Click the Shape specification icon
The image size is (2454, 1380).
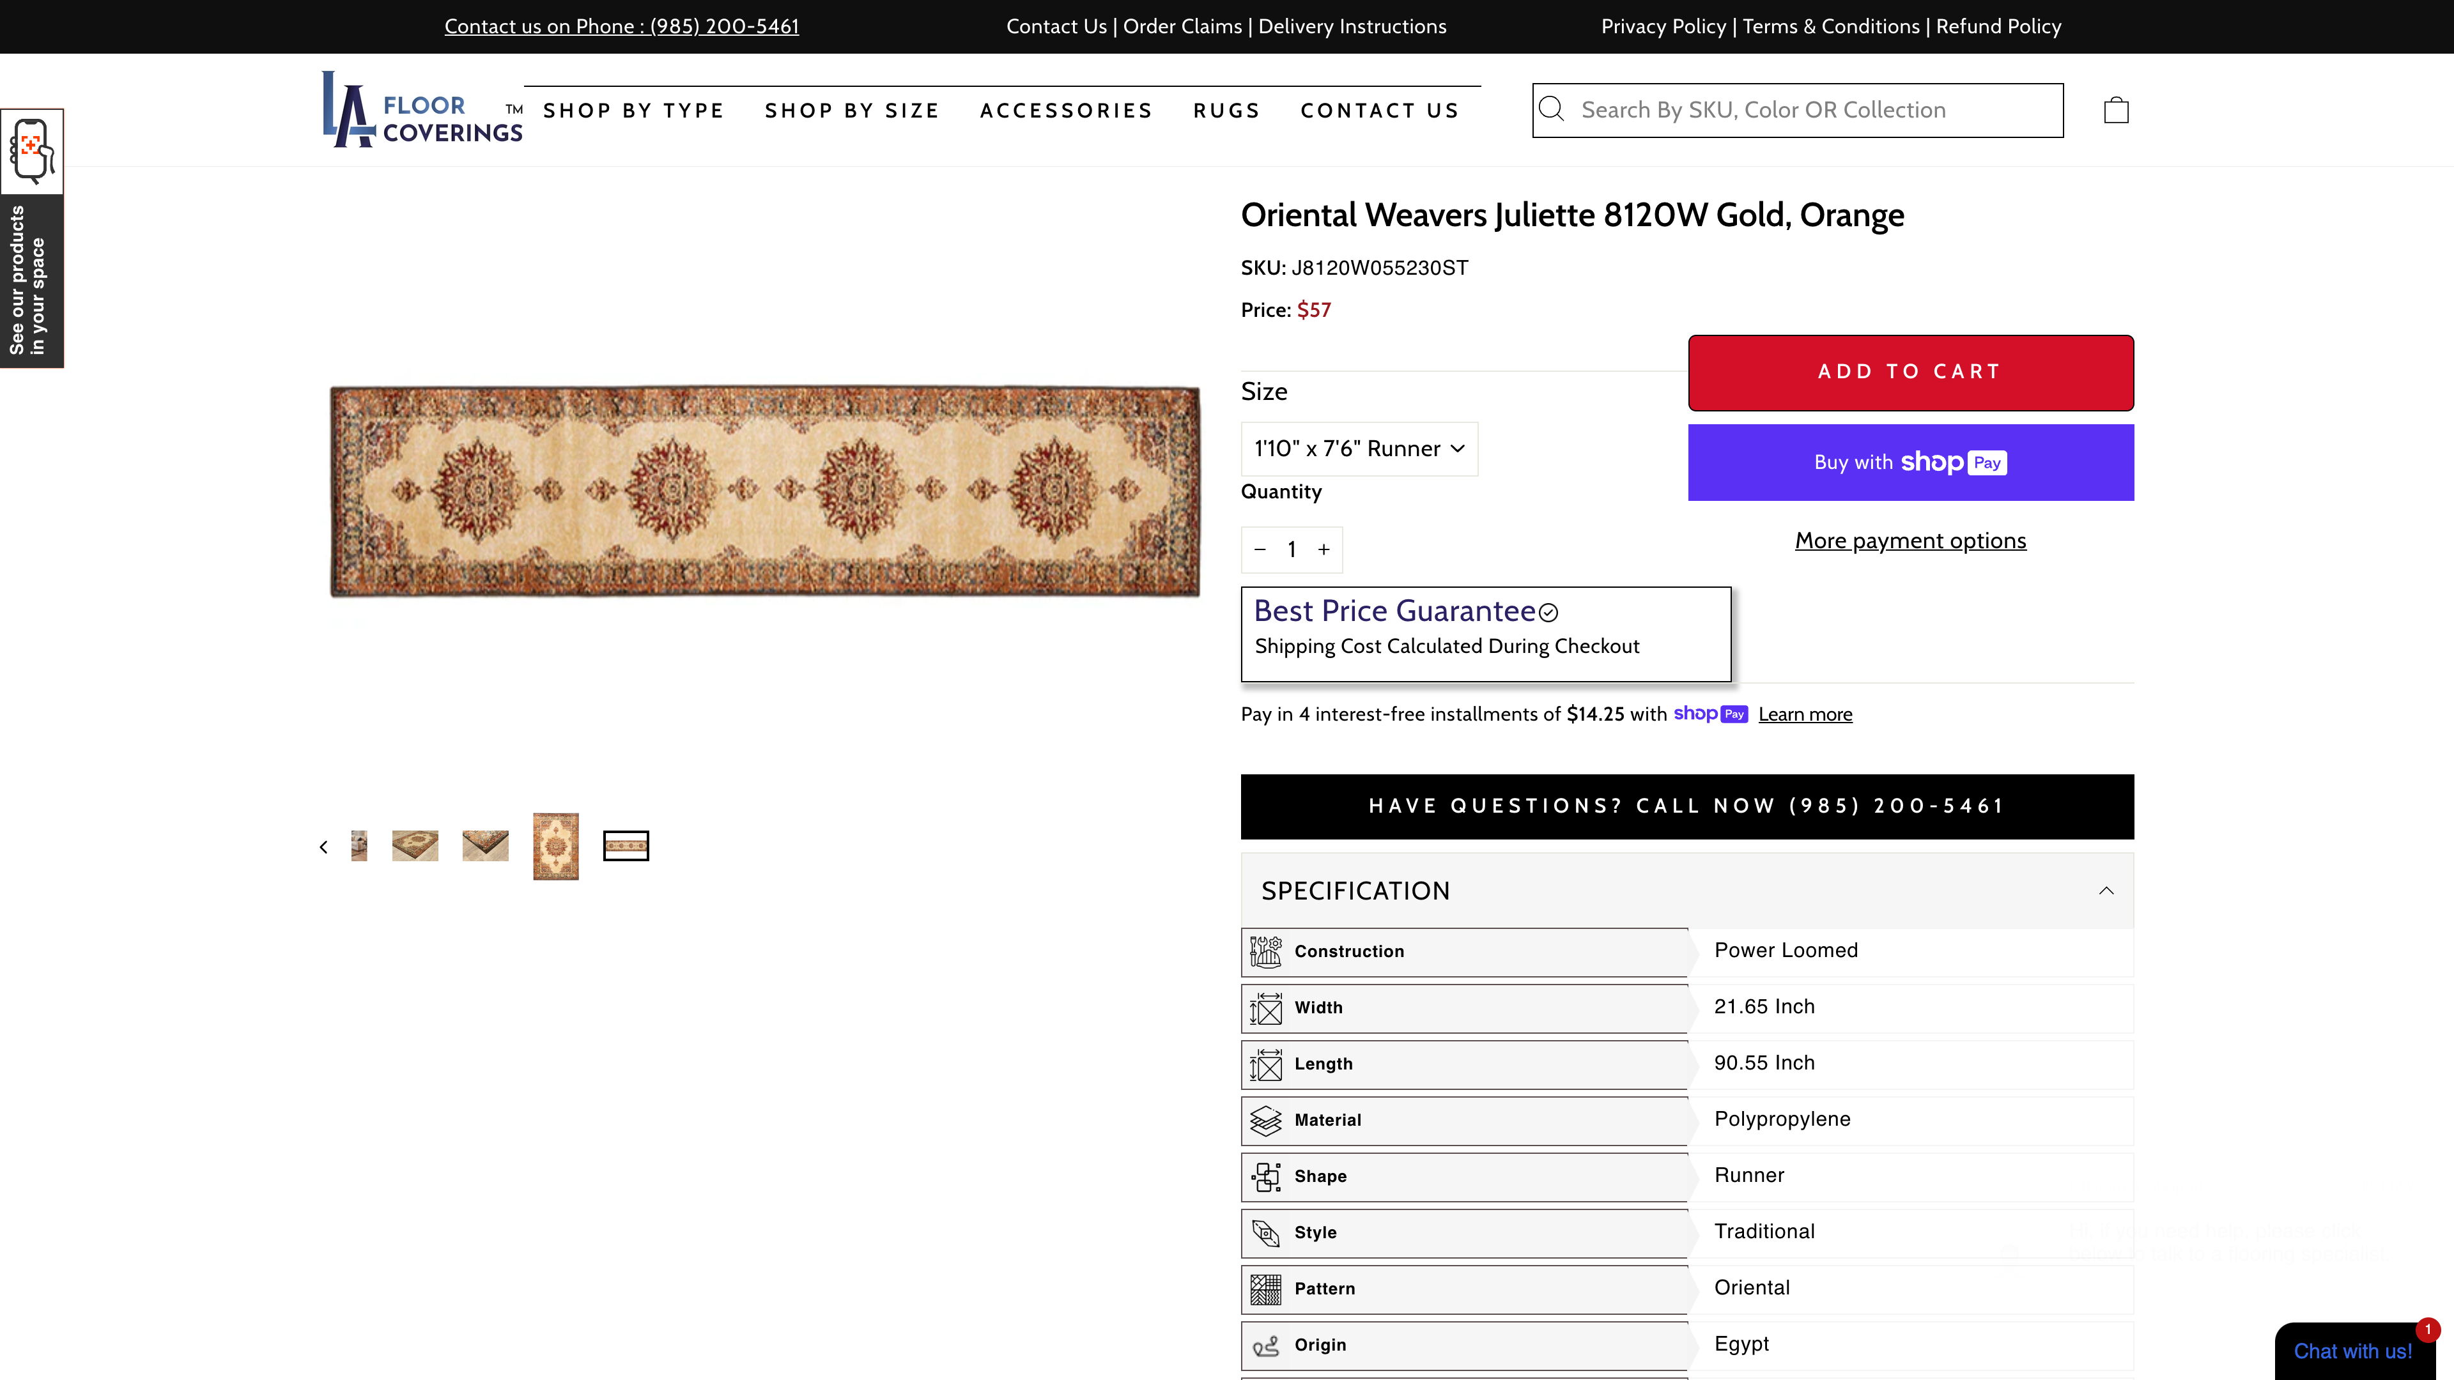(x=1265, y=1176)
